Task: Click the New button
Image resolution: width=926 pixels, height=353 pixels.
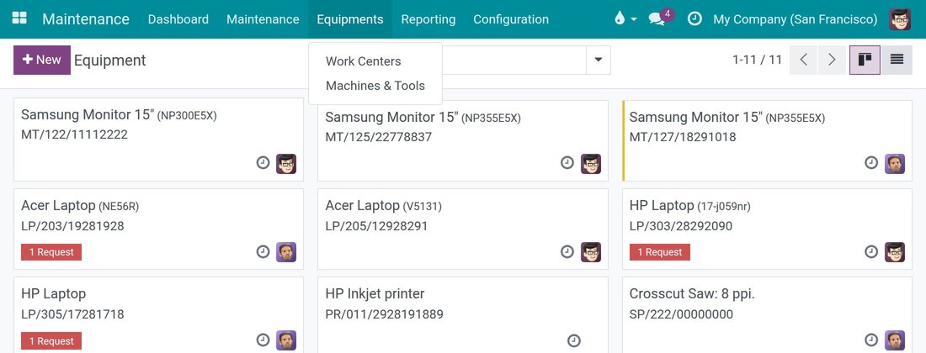Action: pyautogui.click(x=42, y=60)
